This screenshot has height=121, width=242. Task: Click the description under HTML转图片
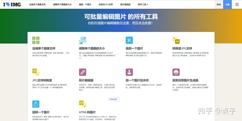[97, 118]
